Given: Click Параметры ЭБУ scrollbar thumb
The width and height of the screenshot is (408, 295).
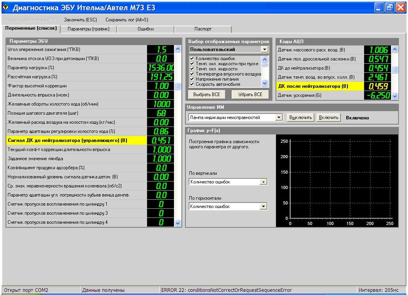Looking at the screenshot, I should point(178,86).
